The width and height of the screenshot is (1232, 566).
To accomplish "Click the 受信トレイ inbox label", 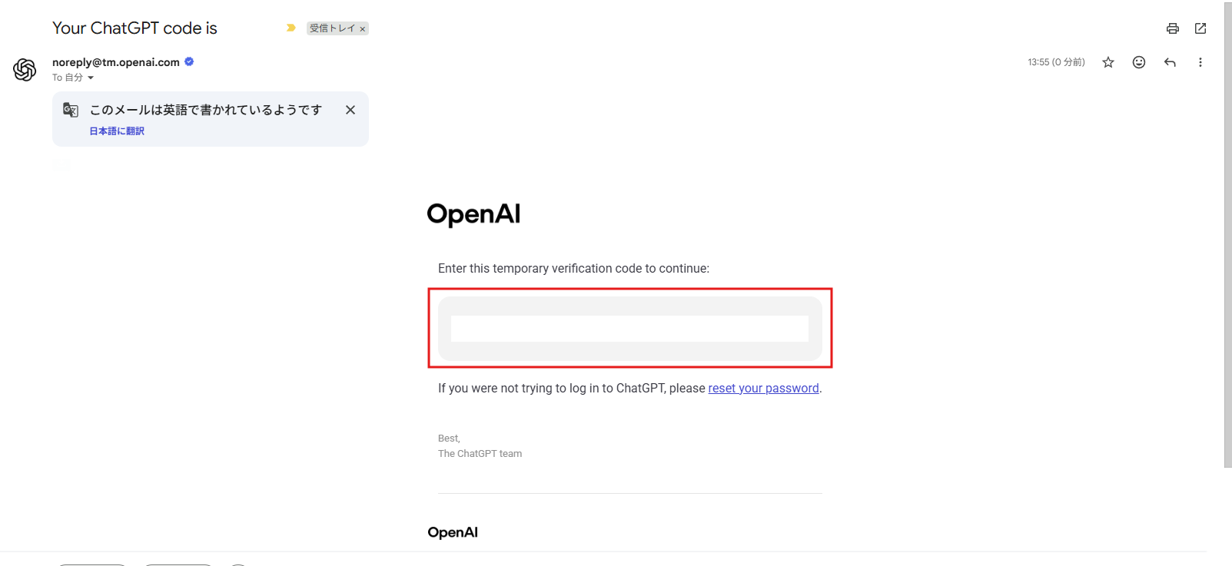I will (x=332, y=28).
